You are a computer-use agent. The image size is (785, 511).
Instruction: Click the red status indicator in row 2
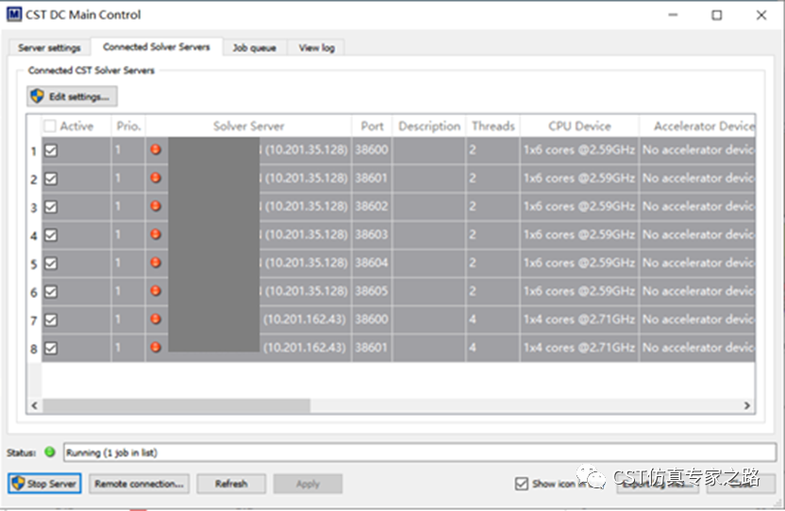[x=156, y=177]
